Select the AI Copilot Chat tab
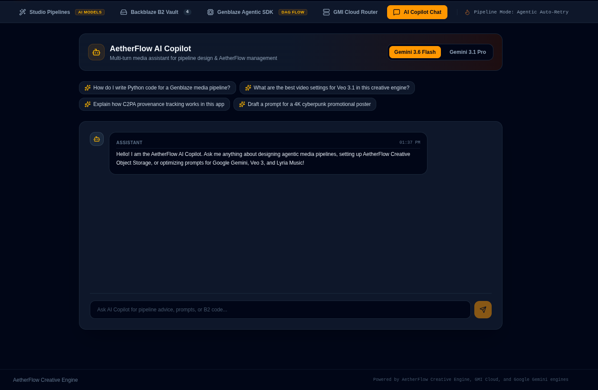 (417, 12)
